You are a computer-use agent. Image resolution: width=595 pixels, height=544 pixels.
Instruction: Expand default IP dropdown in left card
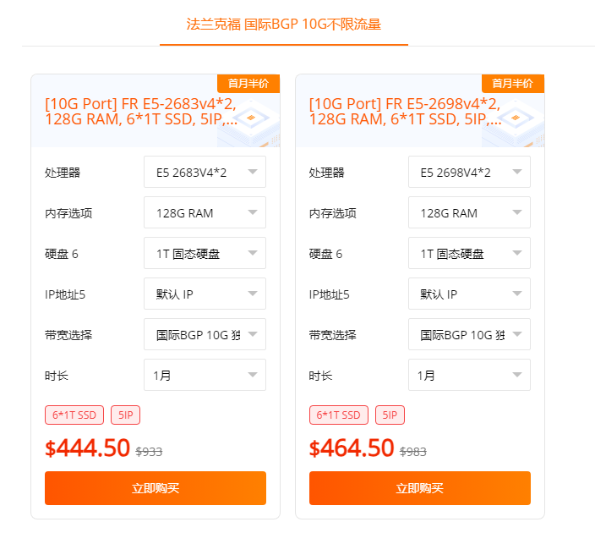coord(205,294)
